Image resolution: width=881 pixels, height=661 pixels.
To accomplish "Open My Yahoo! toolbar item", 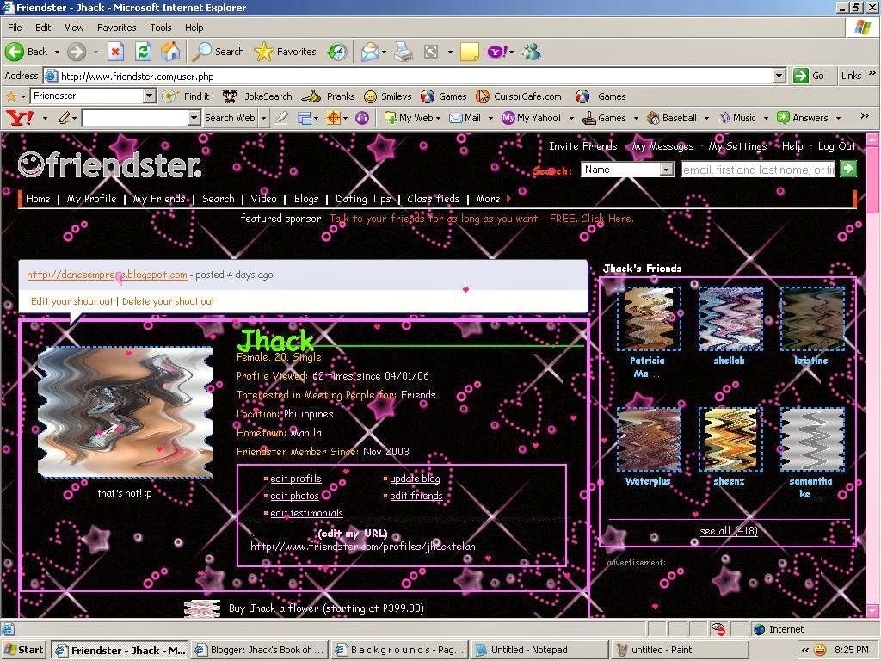I will (x=531, y=118).
